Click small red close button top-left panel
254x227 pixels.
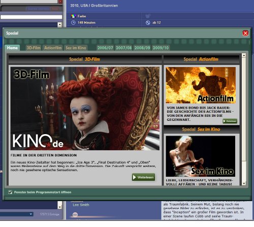(x=60, y=2)
